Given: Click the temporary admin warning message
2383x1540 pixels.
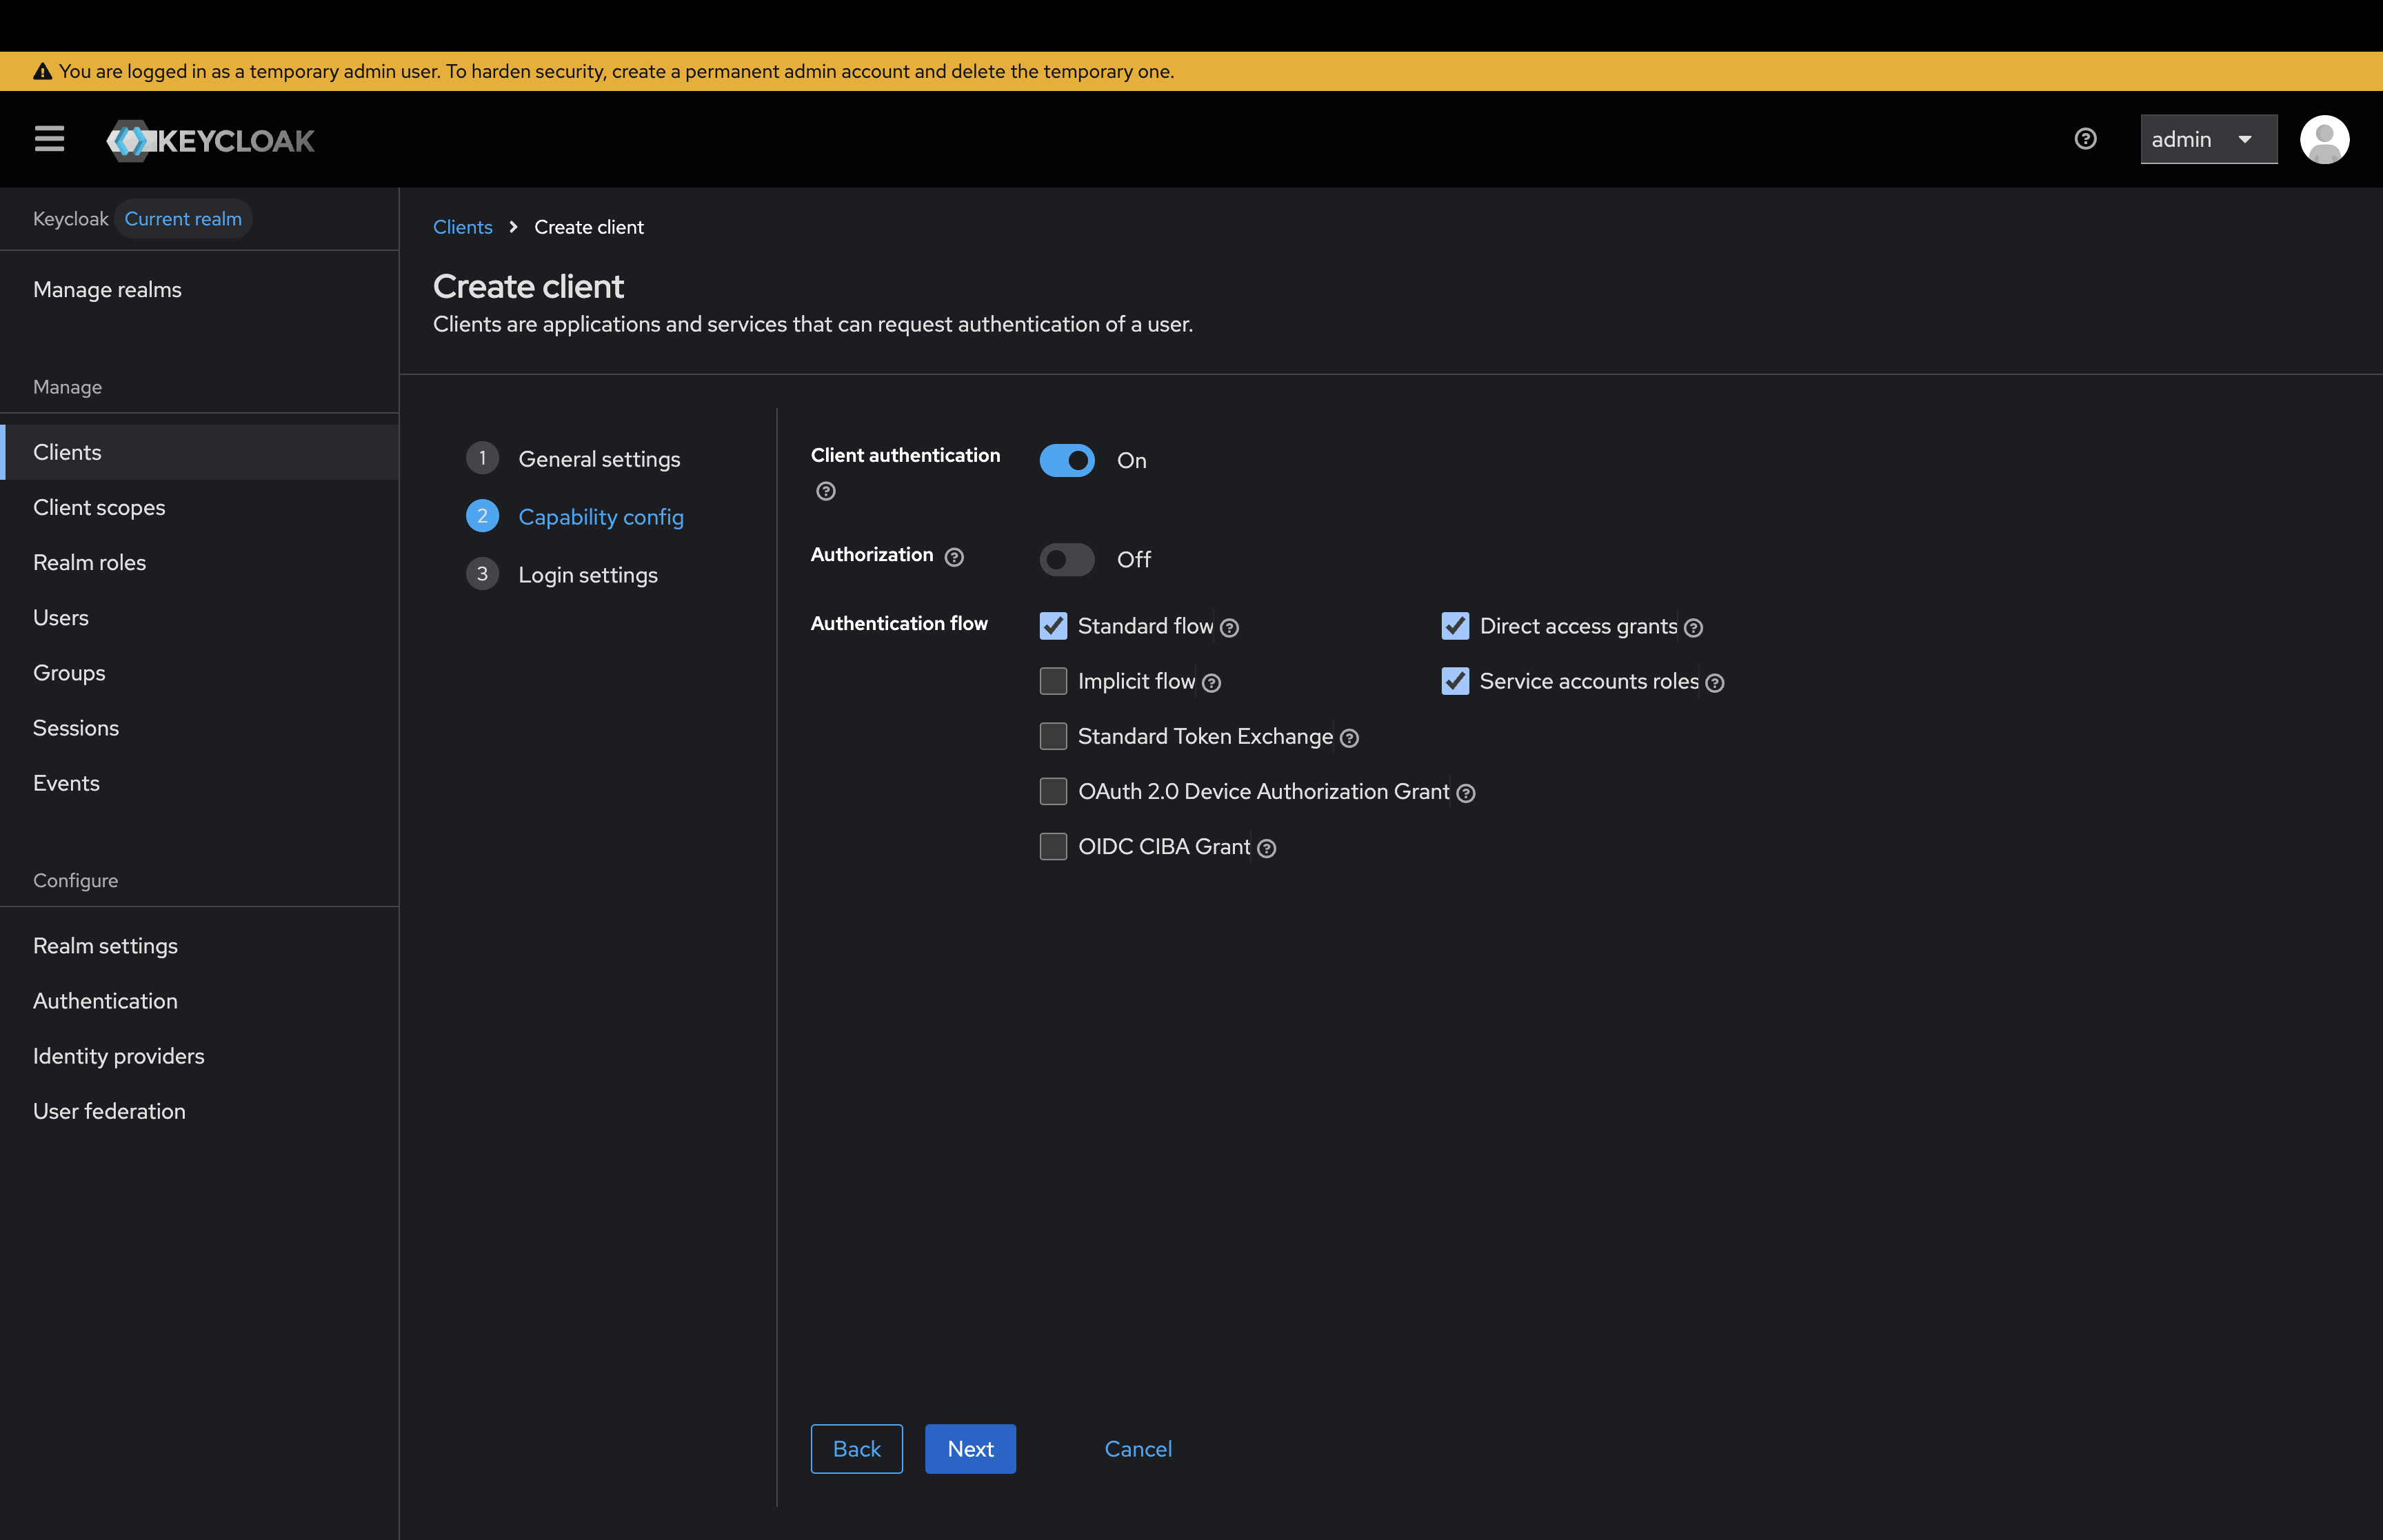Looking at the screenshot, I should tap(616, 71).
